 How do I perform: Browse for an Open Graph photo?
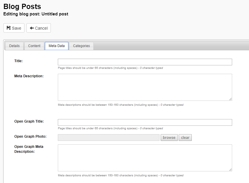[x=169, y=138]
